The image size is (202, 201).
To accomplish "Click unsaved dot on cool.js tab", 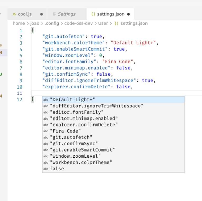I will [41, 14].
